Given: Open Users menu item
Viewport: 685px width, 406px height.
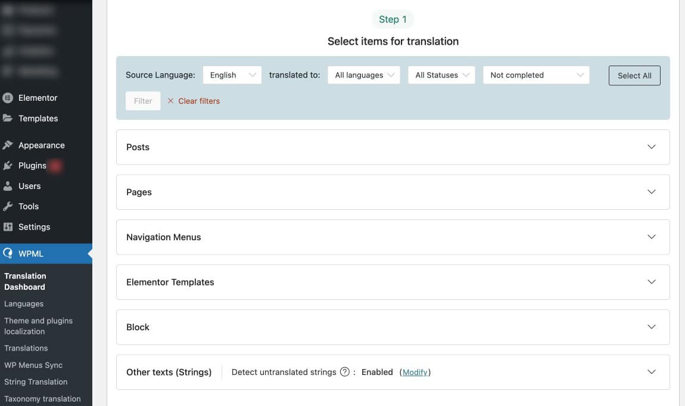Looking at the screenshot, I should pos(46,186).
